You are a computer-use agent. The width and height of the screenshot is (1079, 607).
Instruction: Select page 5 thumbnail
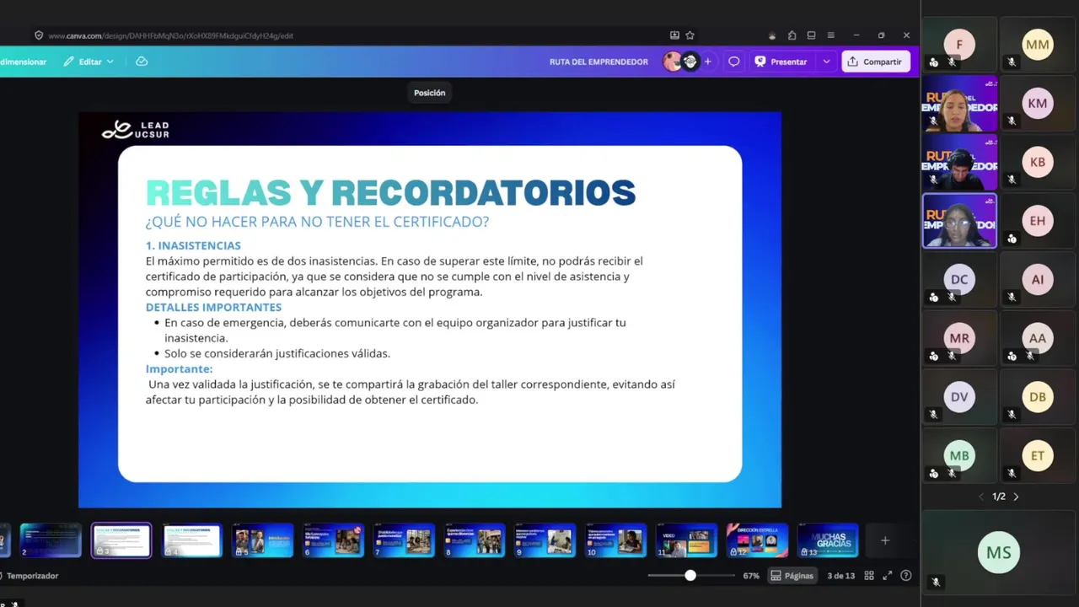pos(262,540)
